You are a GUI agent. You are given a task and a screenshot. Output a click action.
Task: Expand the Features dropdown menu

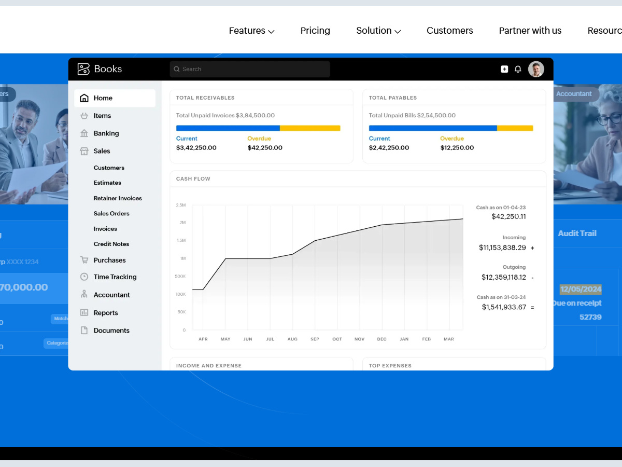point(251,31)
